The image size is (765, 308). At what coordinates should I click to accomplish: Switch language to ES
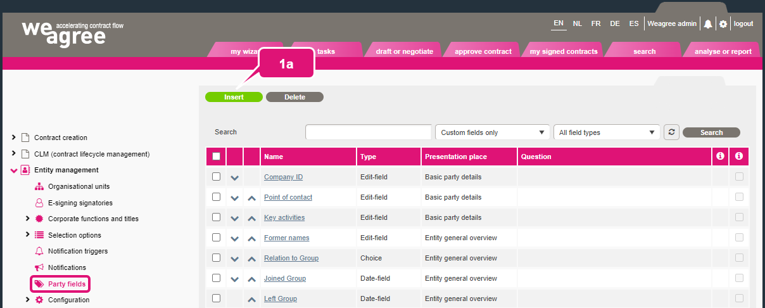[634, 23]
